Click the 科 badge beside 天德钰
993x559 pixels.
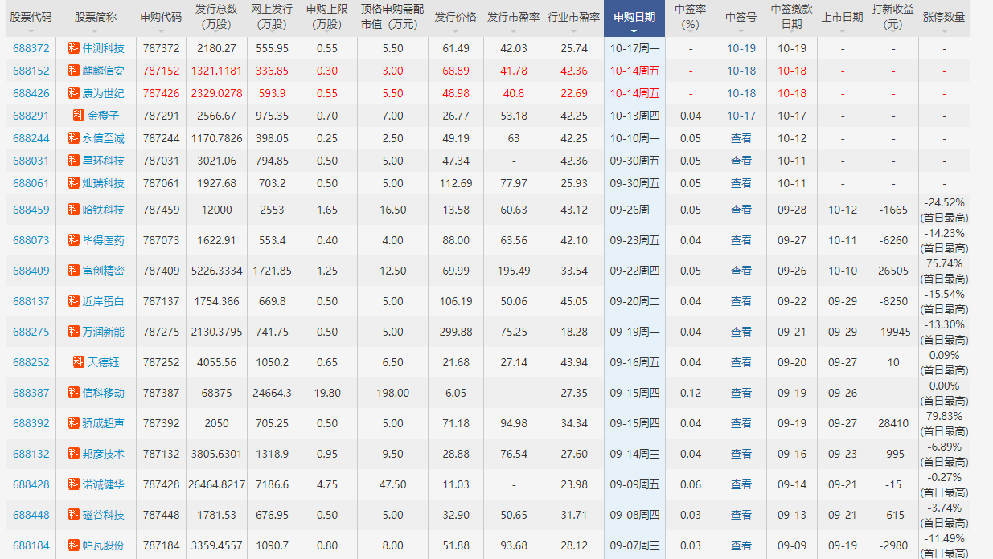point(79,362)
